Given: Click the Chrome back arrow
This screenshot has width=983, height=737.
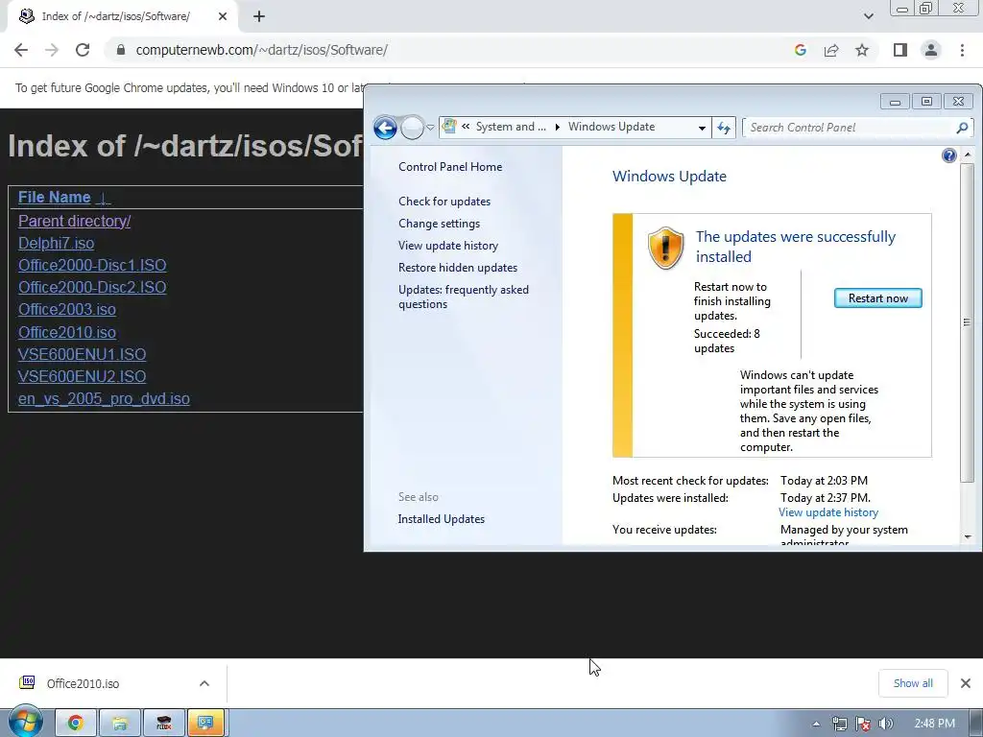Looking at the screenshot, I should click(x=21, y=50).
